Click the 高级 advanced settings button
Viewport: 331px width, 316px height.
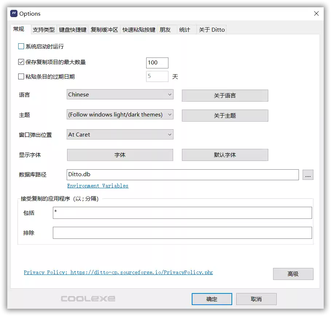[293, 274]
